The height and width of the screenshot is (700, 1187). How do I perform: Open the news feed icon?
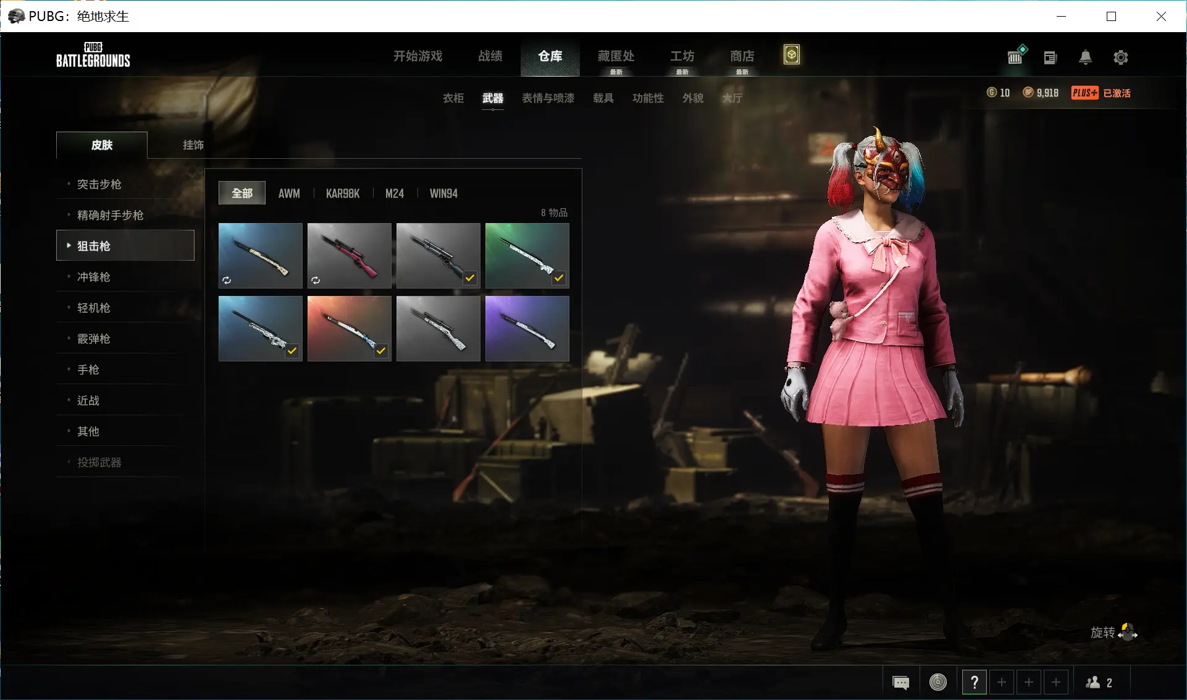(1050, 57)
